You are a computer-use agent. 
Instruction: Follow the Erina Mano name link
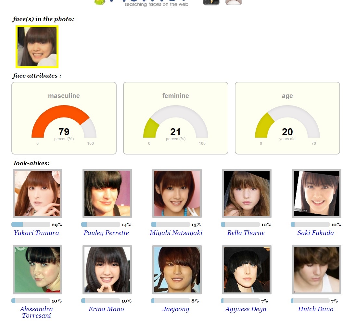[106, 309]
